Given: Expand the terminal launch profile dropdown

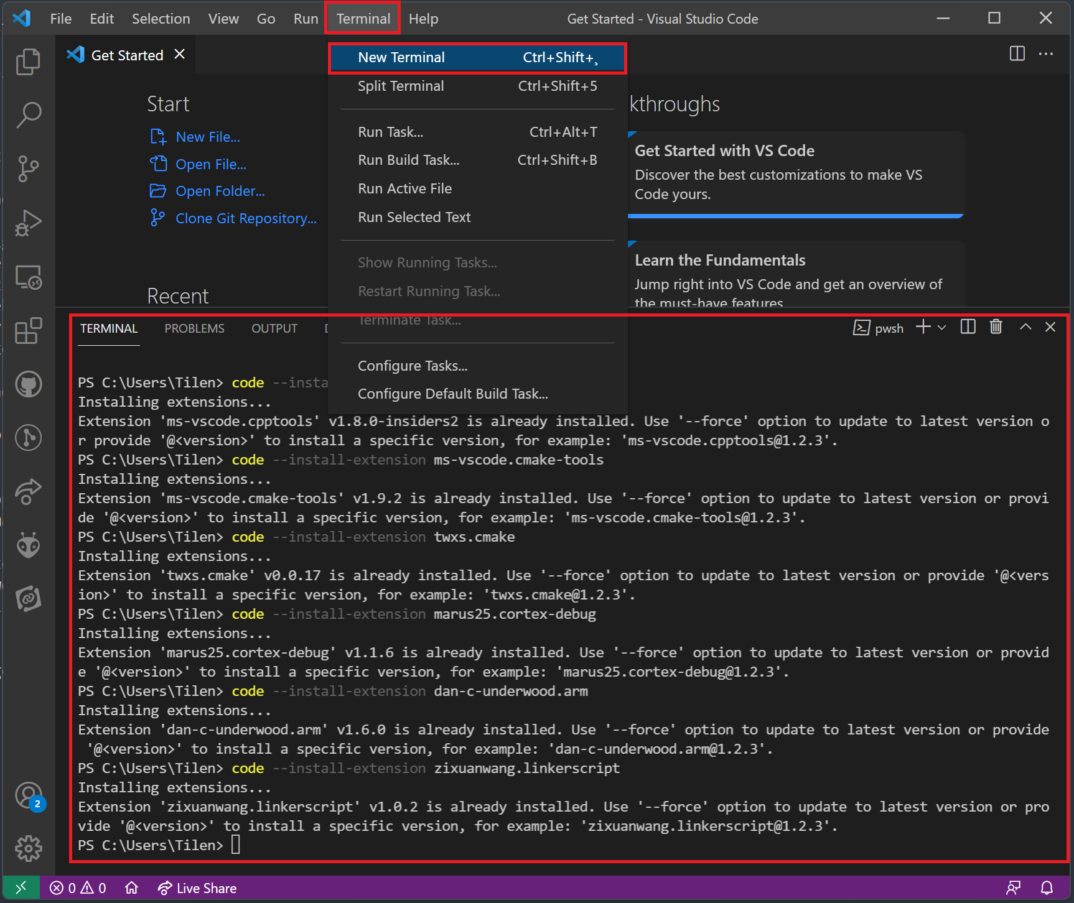Looking at the screenshot, I should click(941, 328).
